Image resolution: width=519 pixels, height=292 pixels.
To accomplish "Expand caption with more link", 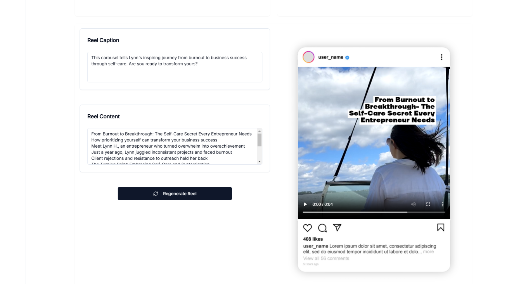I will point(428,252).
